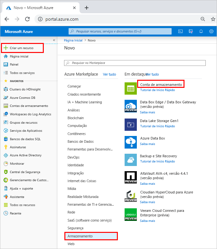Select the IA + Machine Learning category
The height and width of the screenshot is (249, 217).
point(85,102)
